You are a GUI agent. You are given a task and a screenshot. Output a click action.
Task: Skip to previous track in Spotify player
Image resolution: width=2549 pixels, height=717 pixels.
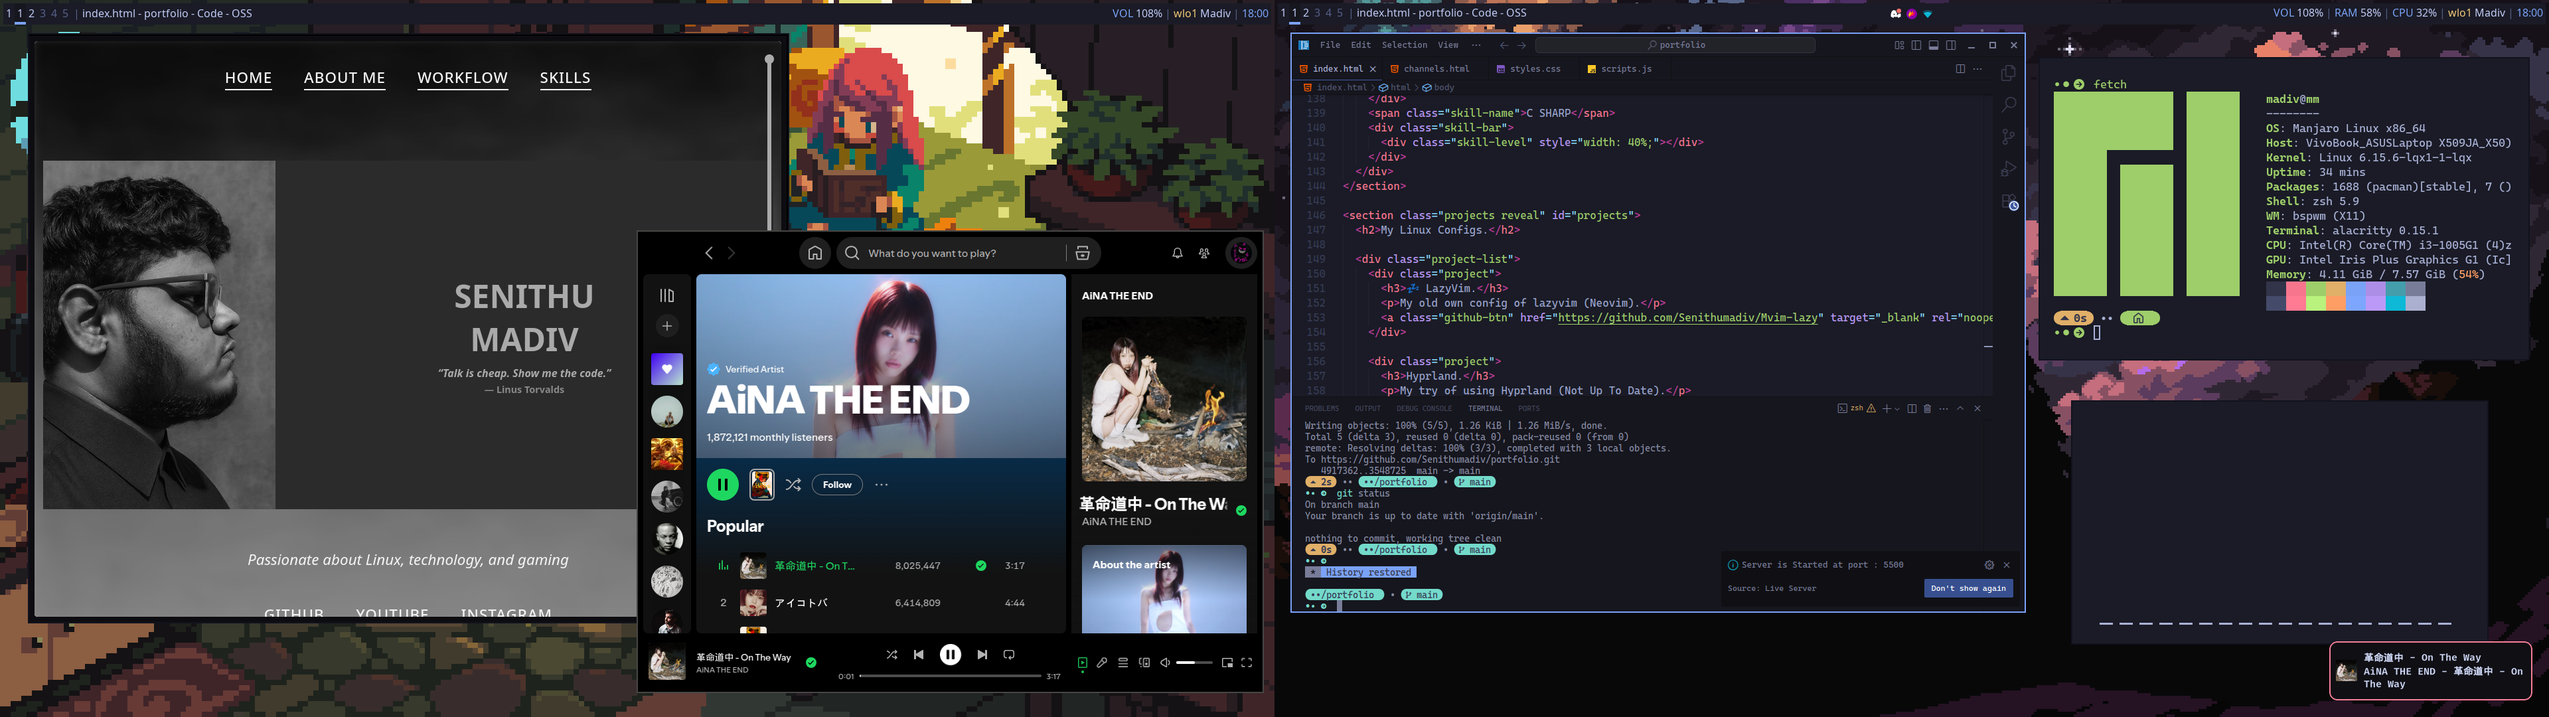pos(918,655)
